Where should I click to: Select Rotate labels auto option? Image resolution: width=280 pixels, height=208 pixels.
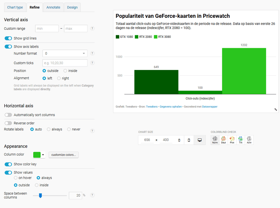click(32, 129)
